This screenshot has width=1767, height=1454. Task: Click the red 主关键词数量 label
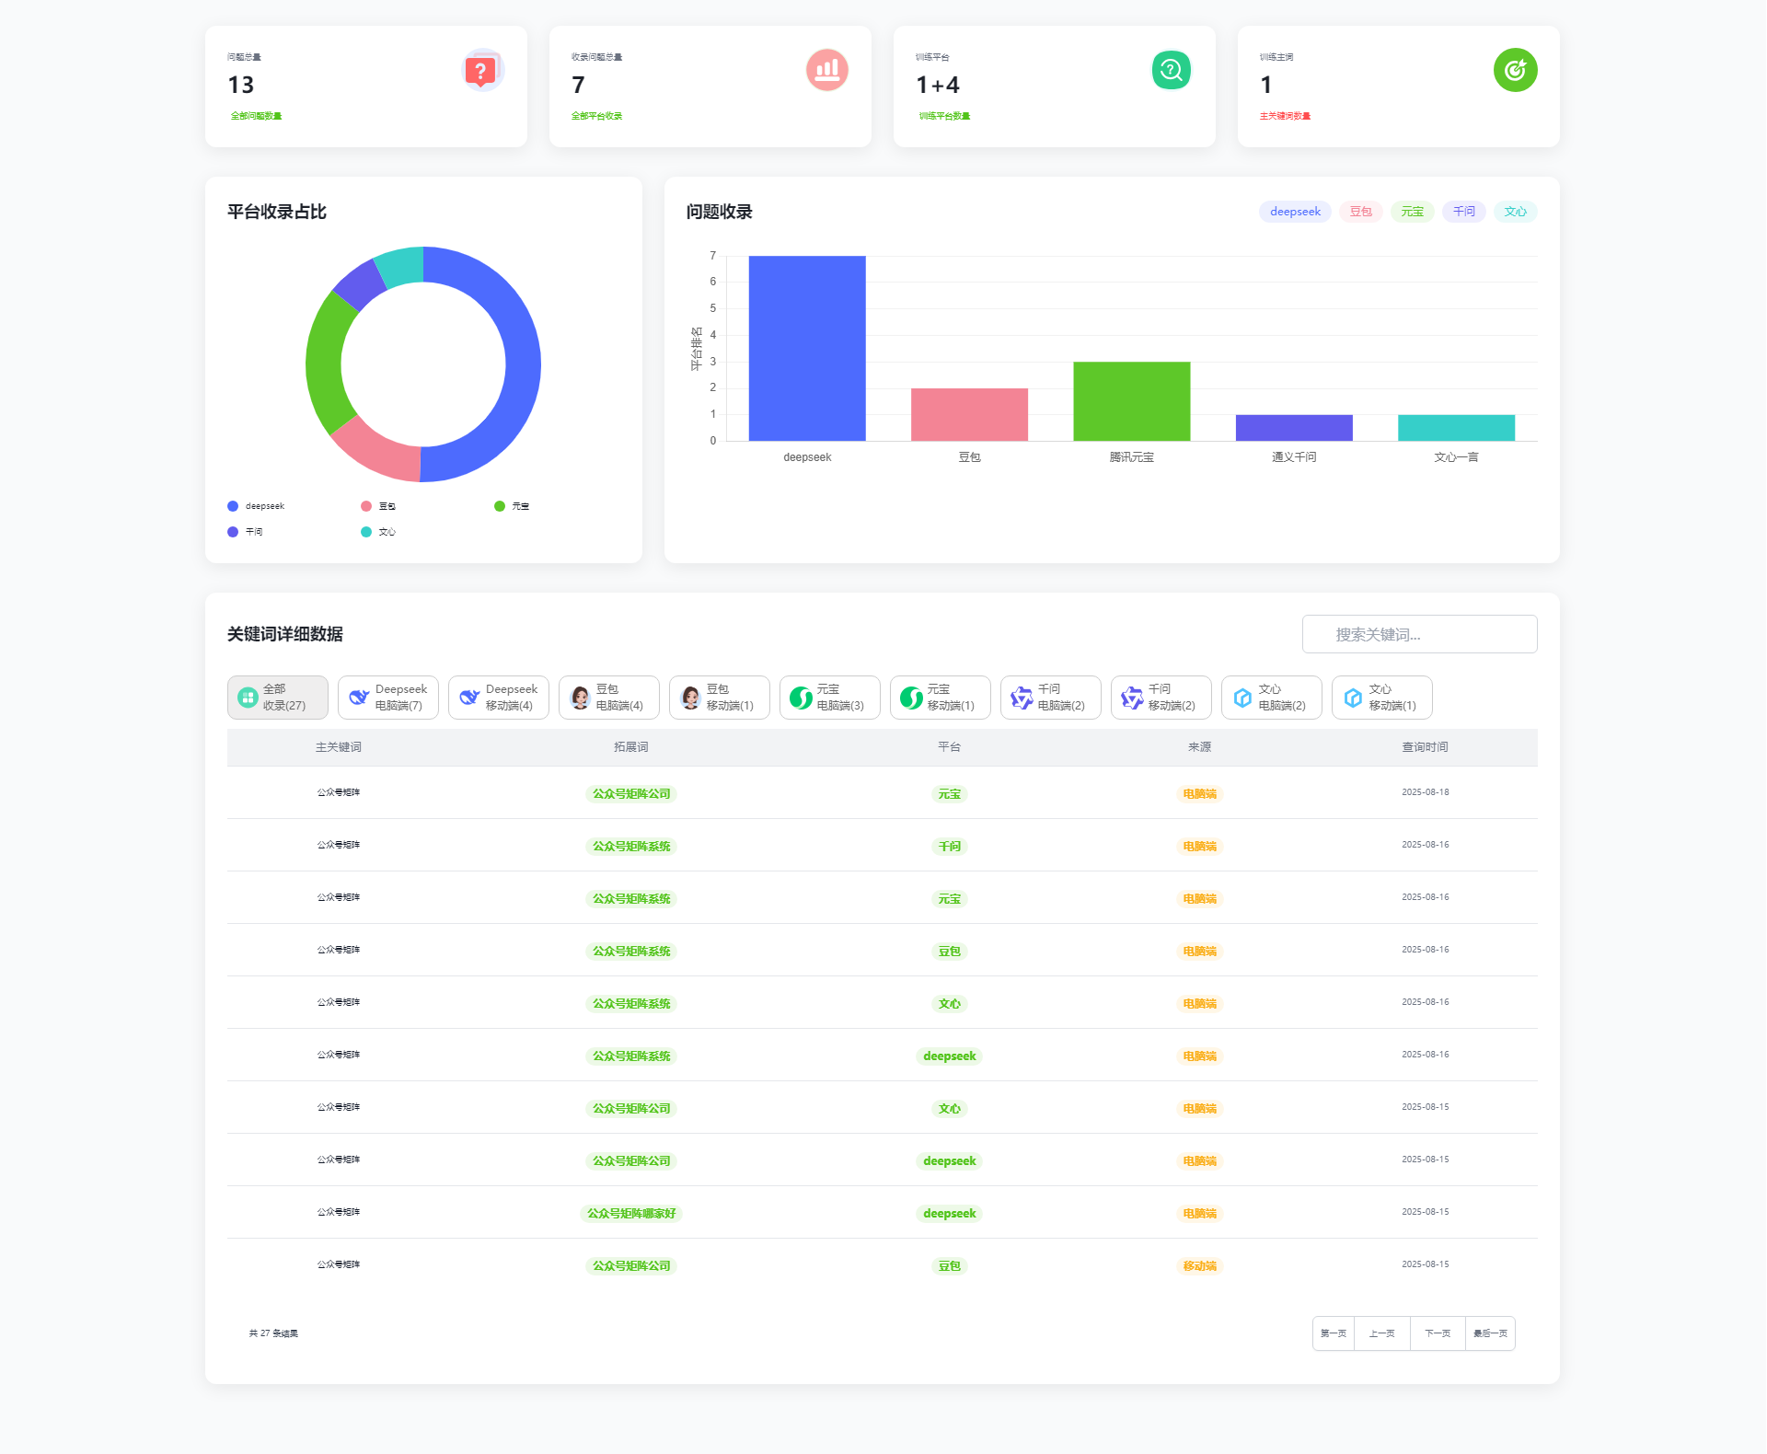click(x=1286, y=116)
